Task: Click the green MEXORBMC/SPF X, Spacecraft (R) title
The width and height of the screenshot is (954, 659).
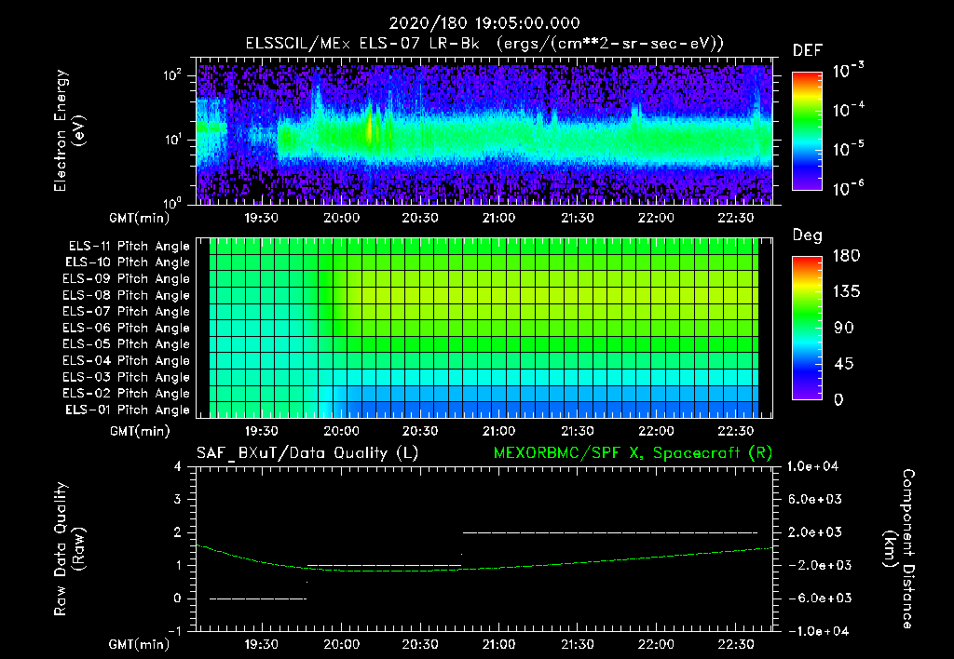Action: pos(633,453)
